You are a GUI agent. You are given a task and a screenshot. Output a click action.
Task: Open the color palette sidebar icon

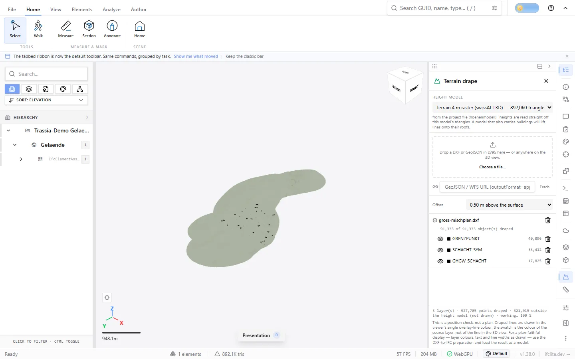click(566, 142)
